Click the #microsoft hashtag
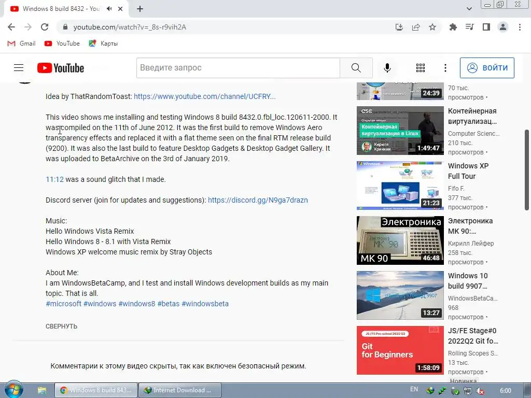531x398 pixels. (x=63, y=304)
